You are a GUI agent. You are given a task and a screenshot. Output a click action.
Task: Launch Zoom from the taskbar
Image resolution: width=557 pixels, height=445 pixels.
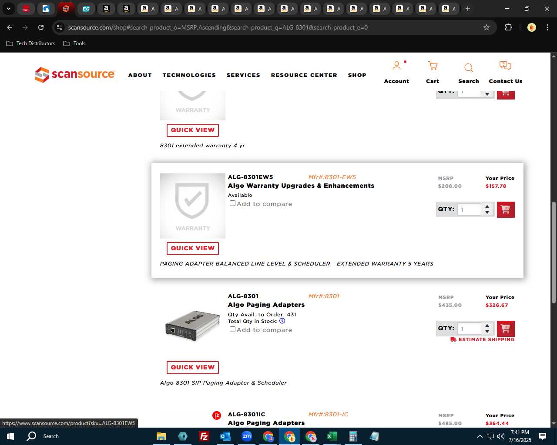click(247, 436)
